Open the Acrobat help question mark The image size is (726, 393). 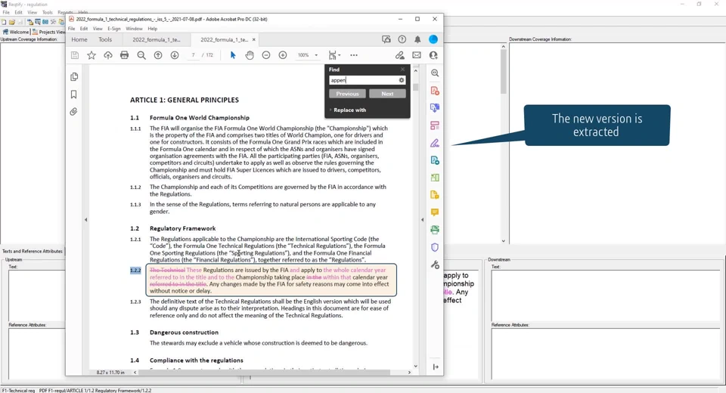click(402, 39)
